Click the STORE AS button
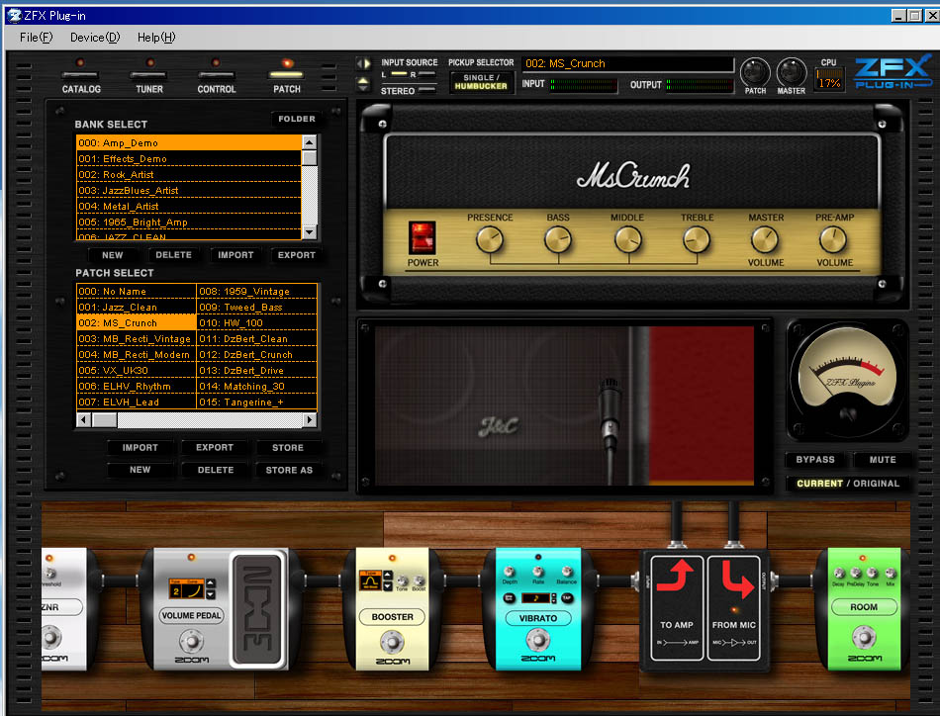940x716 pixels. 289,470
